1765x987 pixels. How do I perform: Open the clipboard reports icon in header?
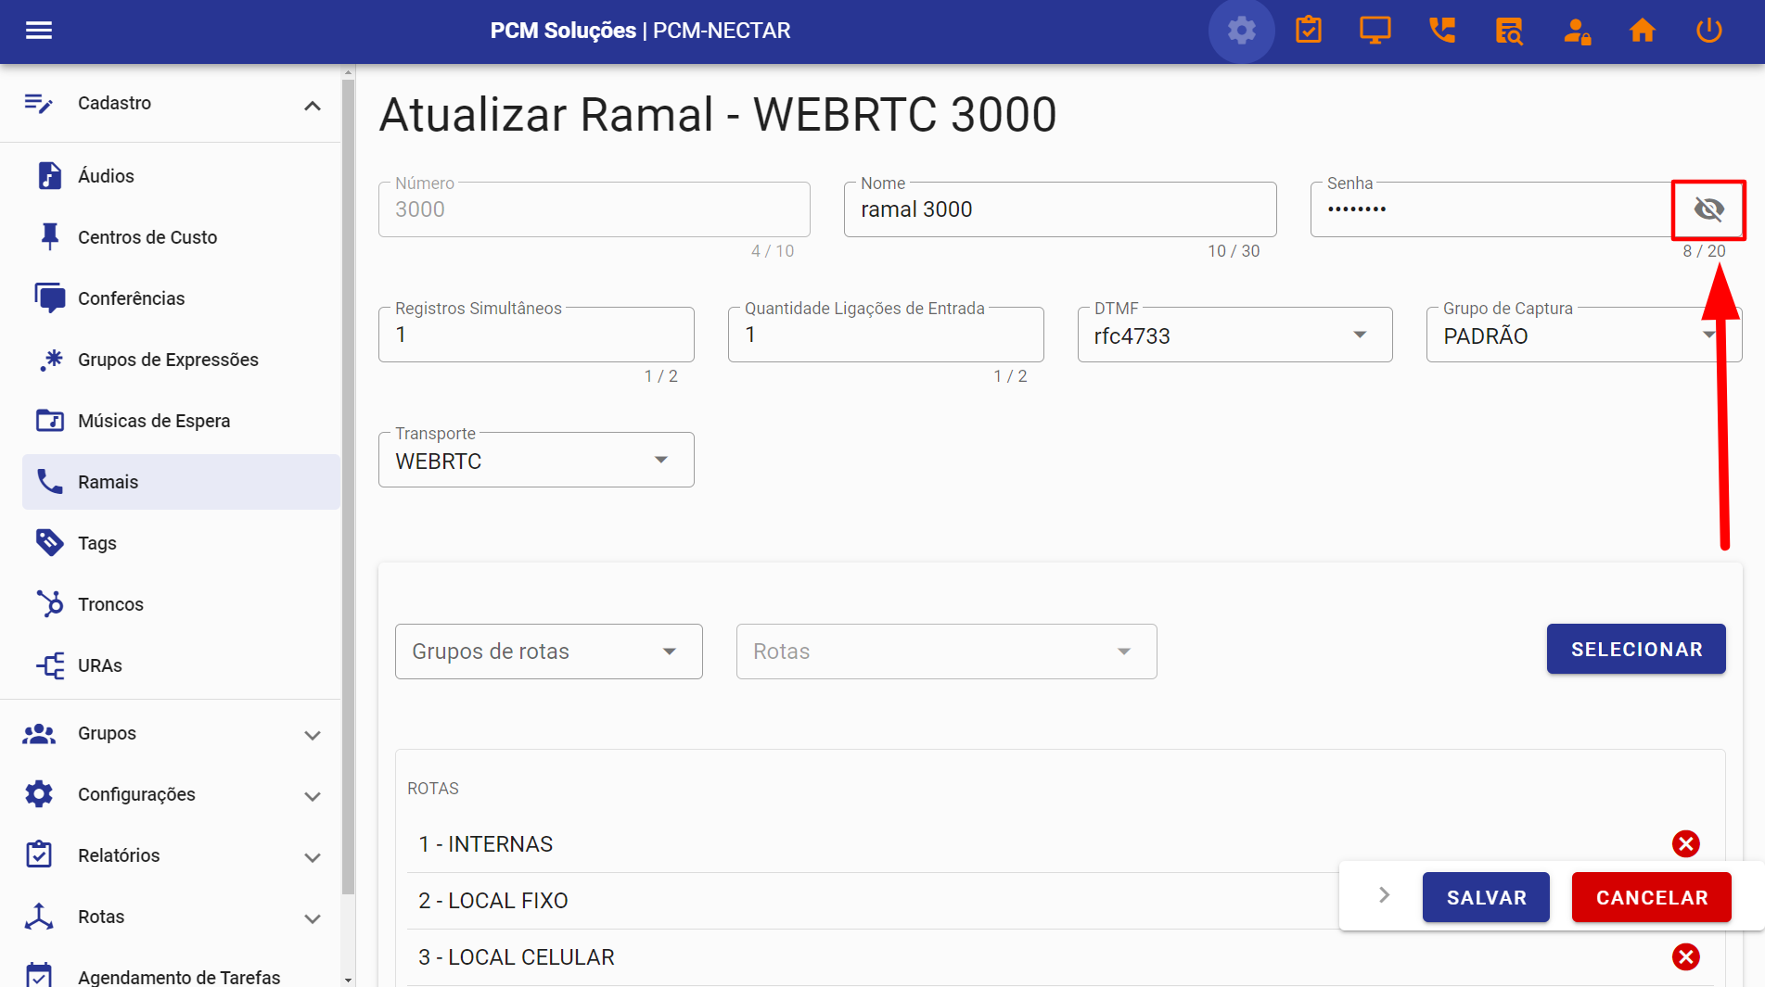pyautogui.click(x=1308, y=31)
